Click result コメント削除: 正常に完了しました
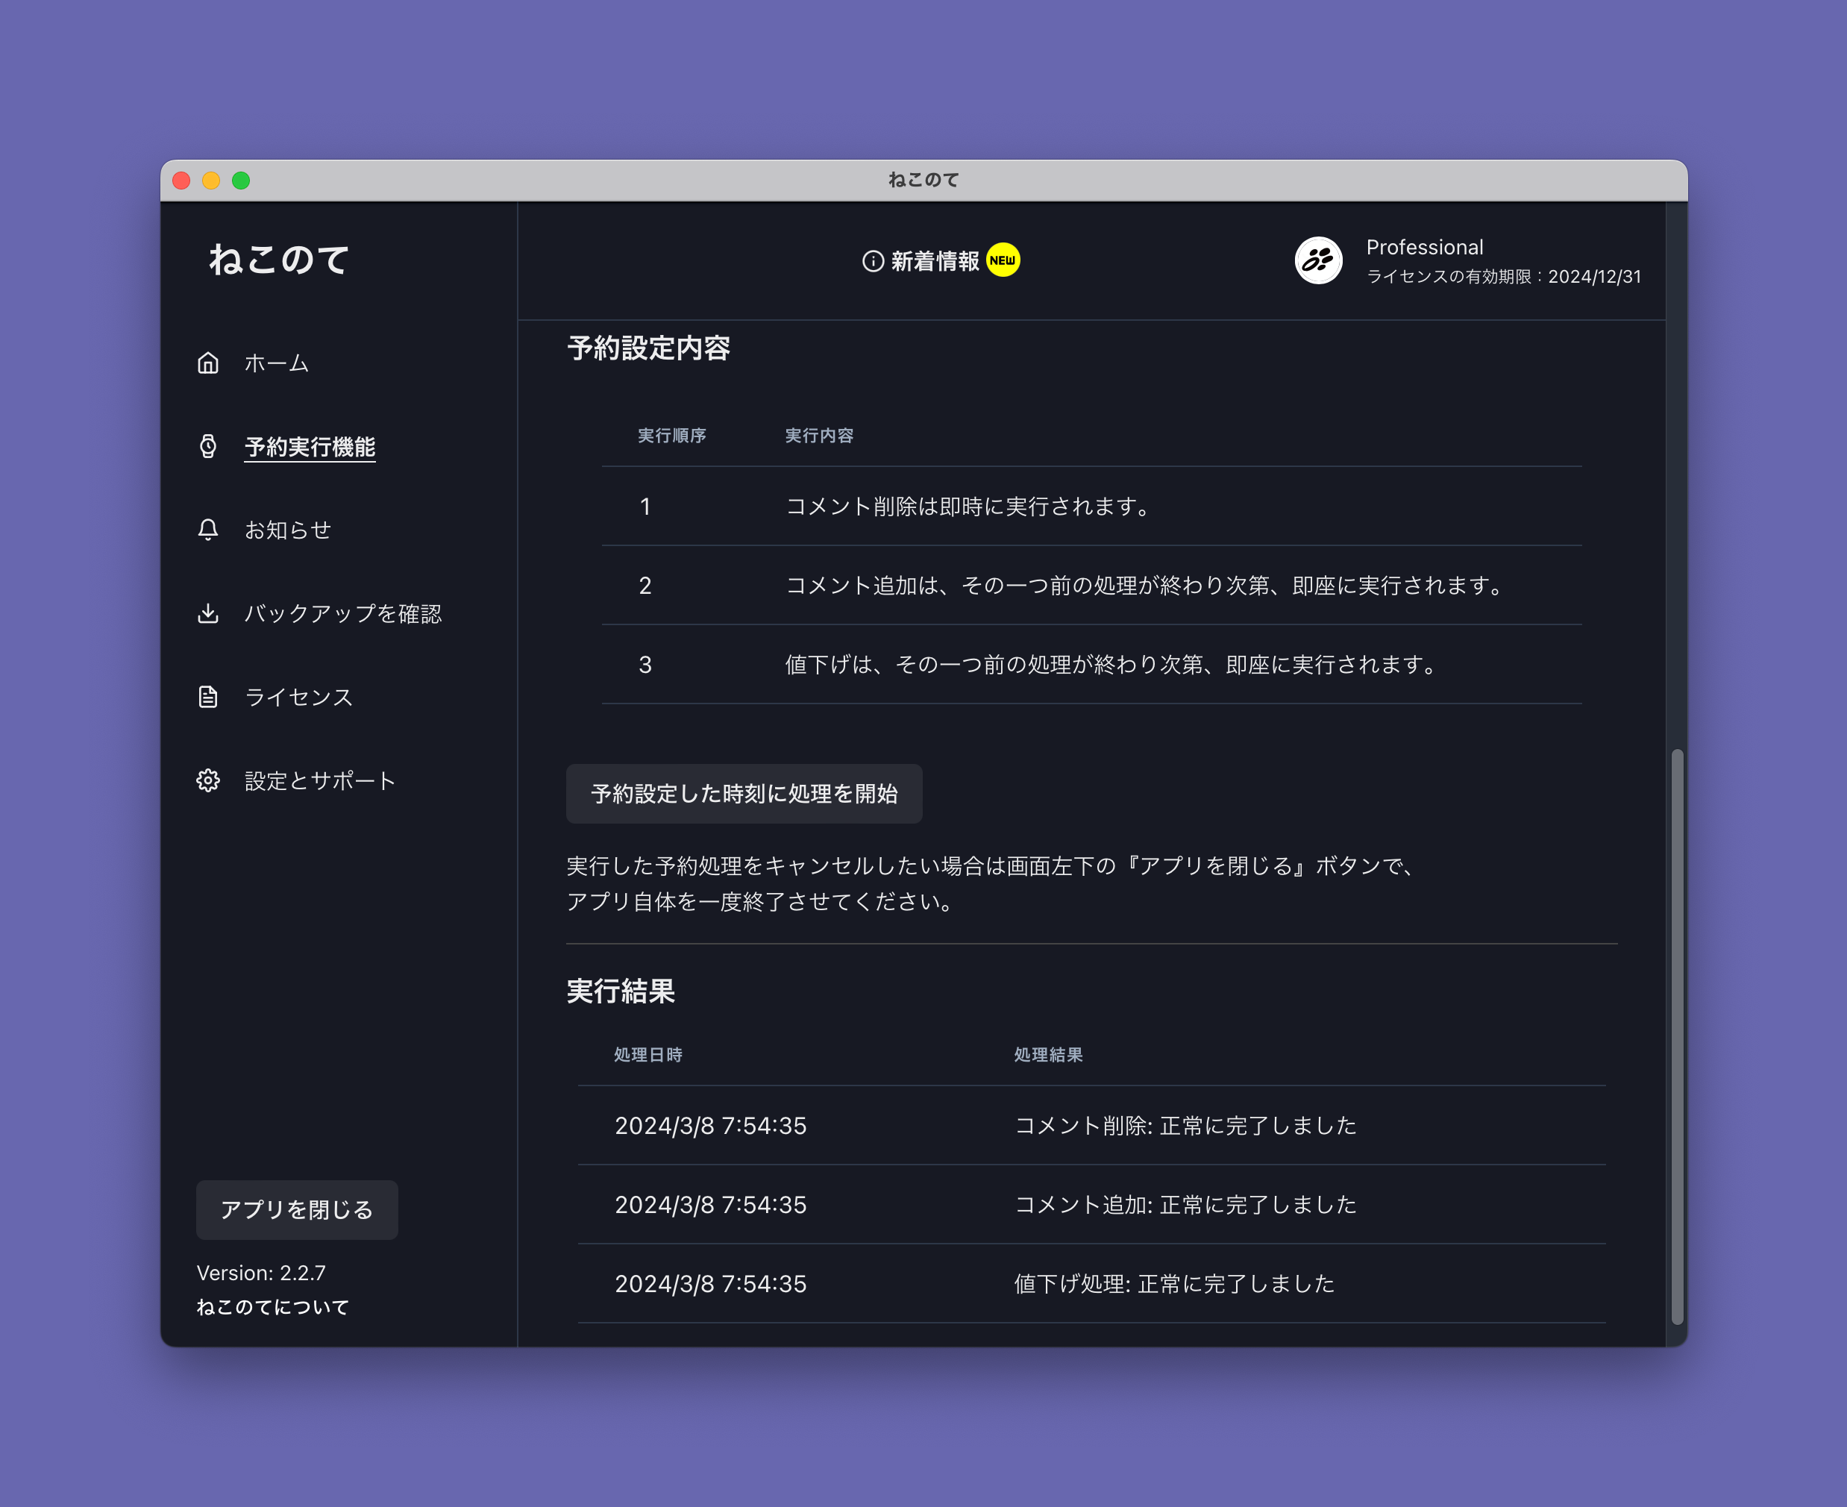The image size is (1847, 1507). coord(1185,1125)
